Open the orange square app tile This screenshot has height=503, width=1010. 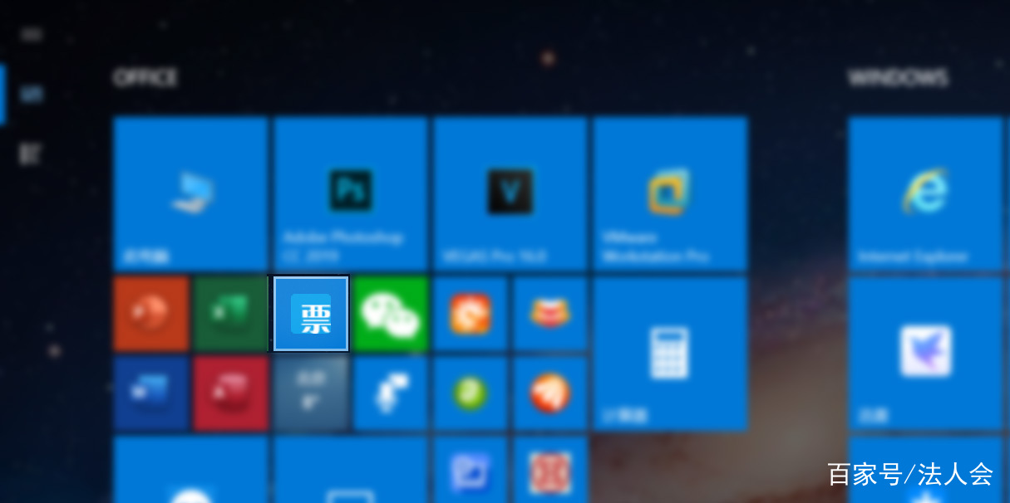pos(471,314)
